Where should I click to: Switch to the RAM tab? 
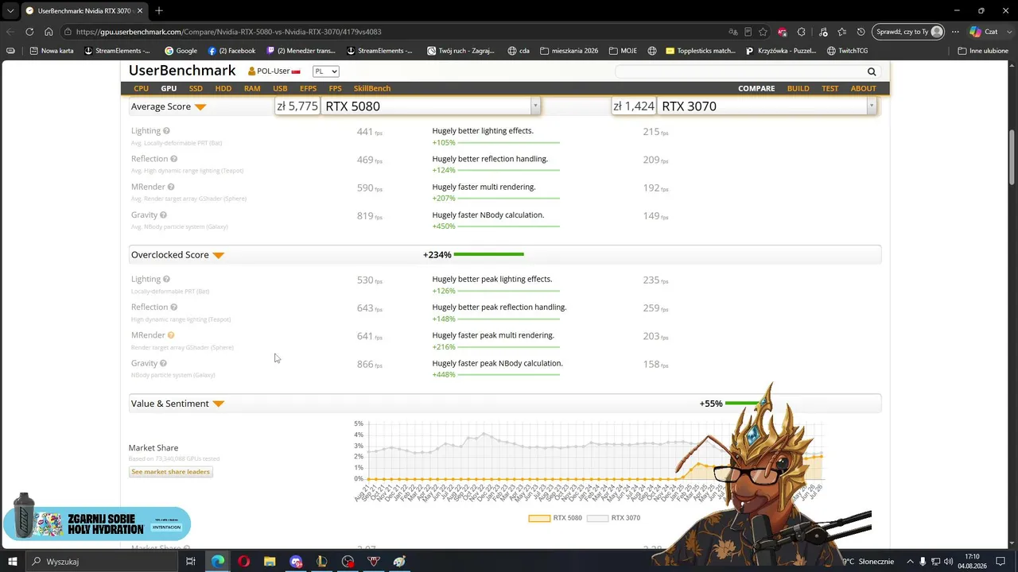[252, 88]
